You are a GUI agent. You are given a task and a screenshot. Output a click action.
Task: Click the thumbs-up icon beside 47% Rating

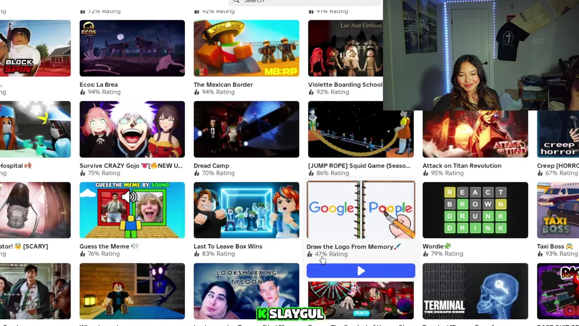click(x=309, y=254)
